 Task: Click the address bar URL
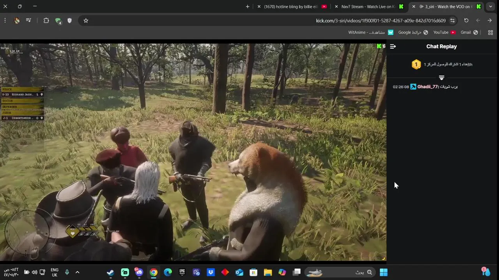tap(380, 21)
